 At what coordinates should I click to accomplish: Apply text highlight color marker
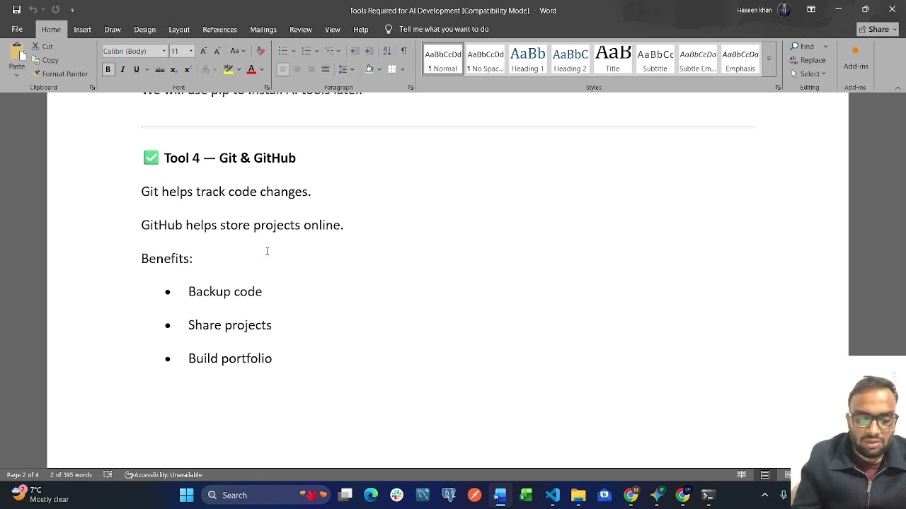point(228,69)
